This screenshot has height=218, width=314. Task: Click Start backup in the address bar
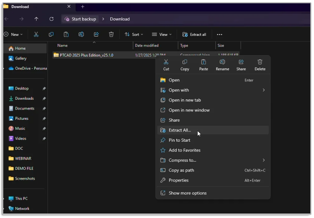80,19
